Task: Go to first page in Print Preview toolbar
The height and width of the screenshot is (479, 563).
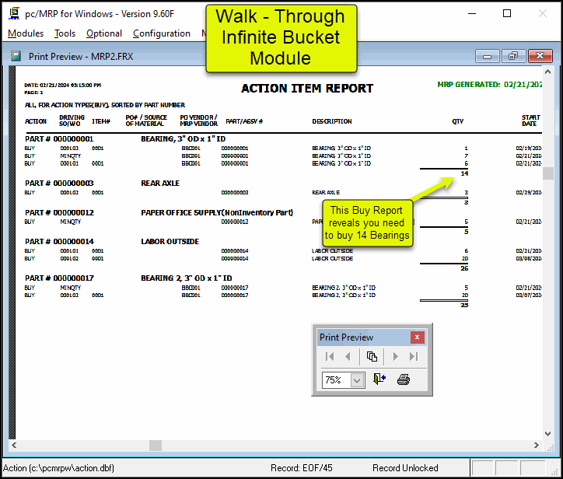Action: click(330, 357)
